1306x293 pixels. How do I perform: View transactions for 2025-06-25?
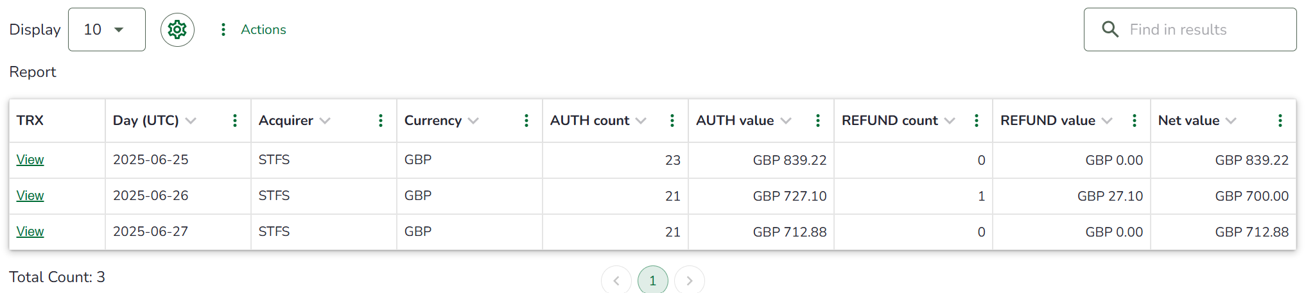pos(30,160)
